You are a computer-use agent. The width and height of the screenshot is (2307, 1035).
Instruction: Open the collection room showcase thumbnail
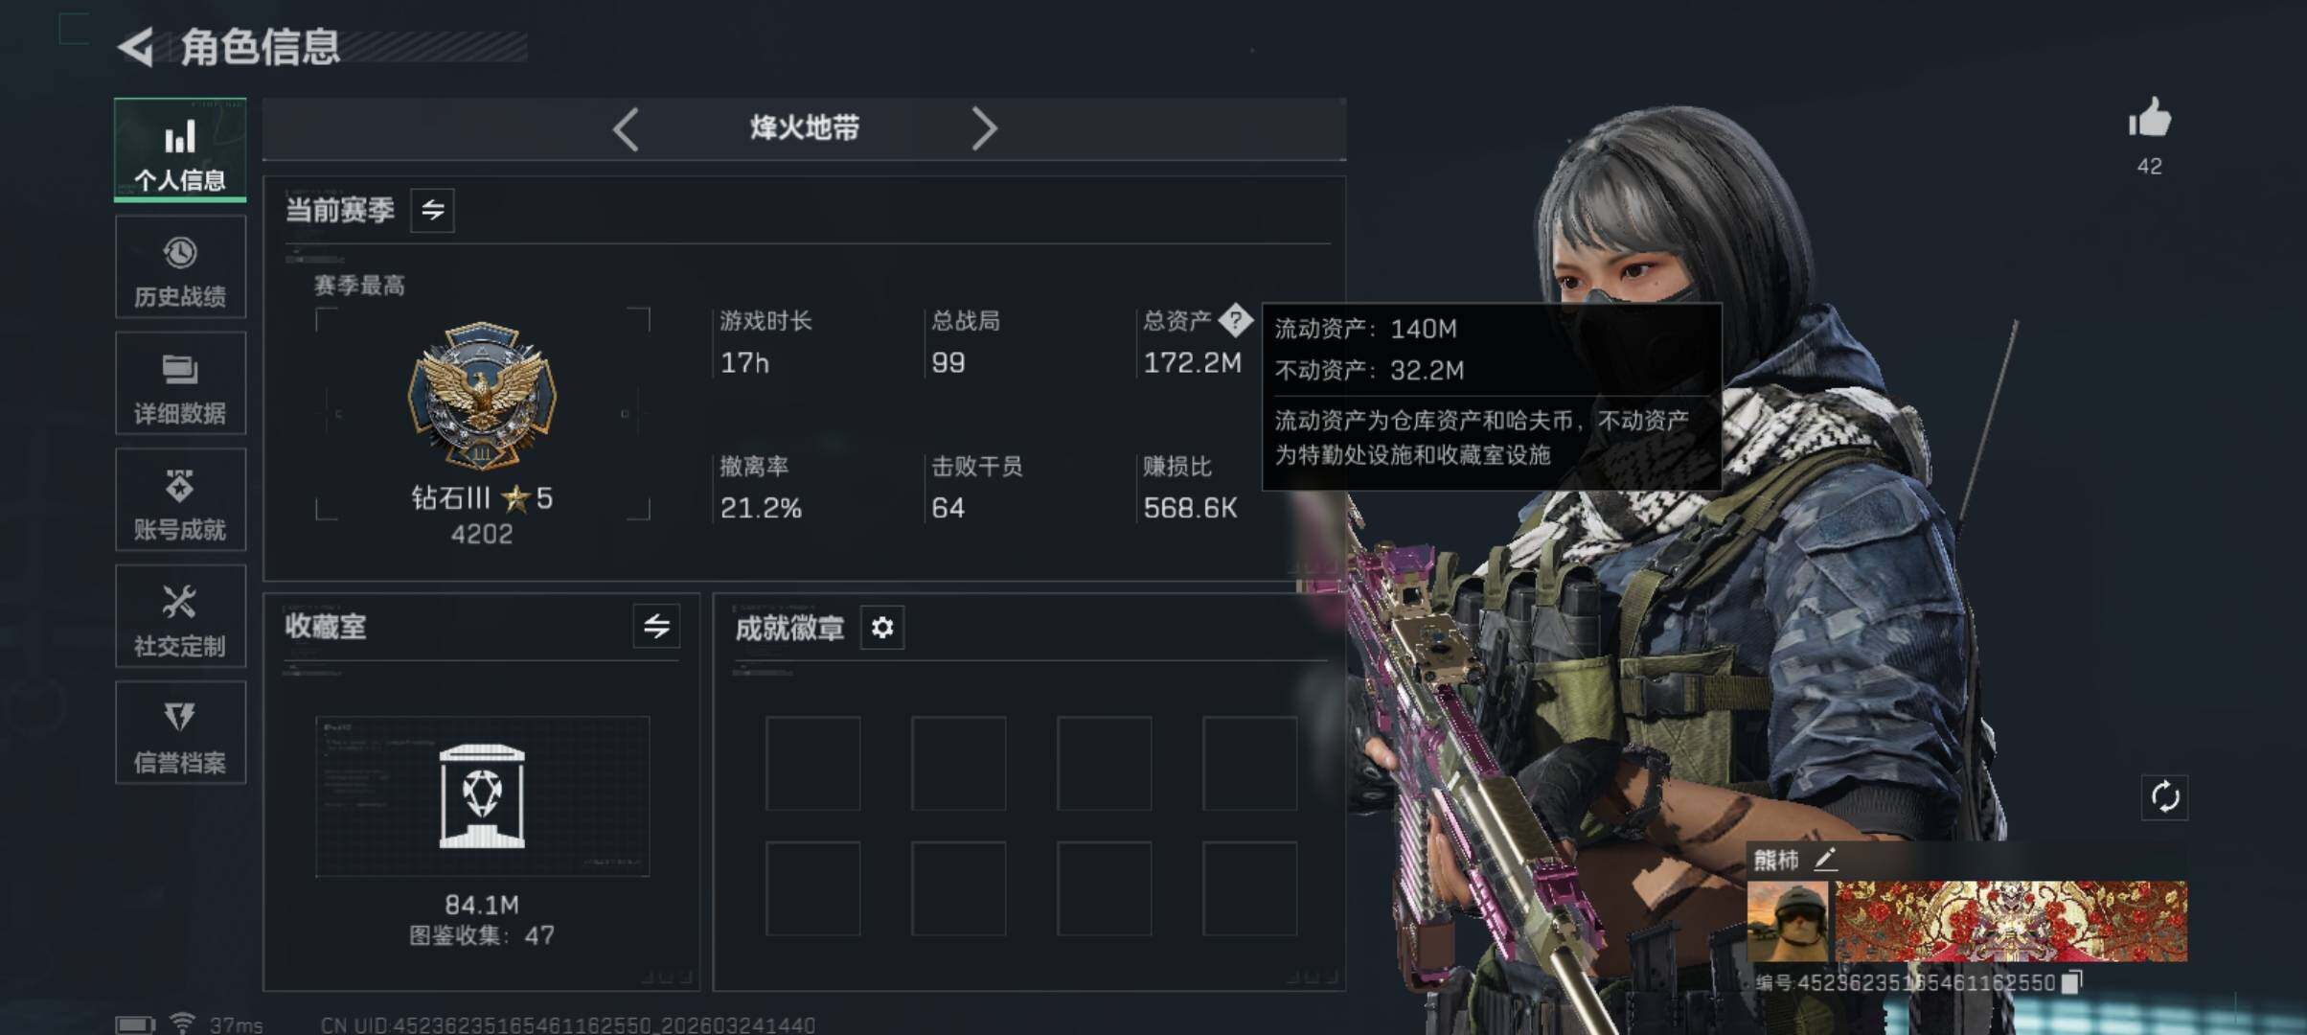coord(482,796)
